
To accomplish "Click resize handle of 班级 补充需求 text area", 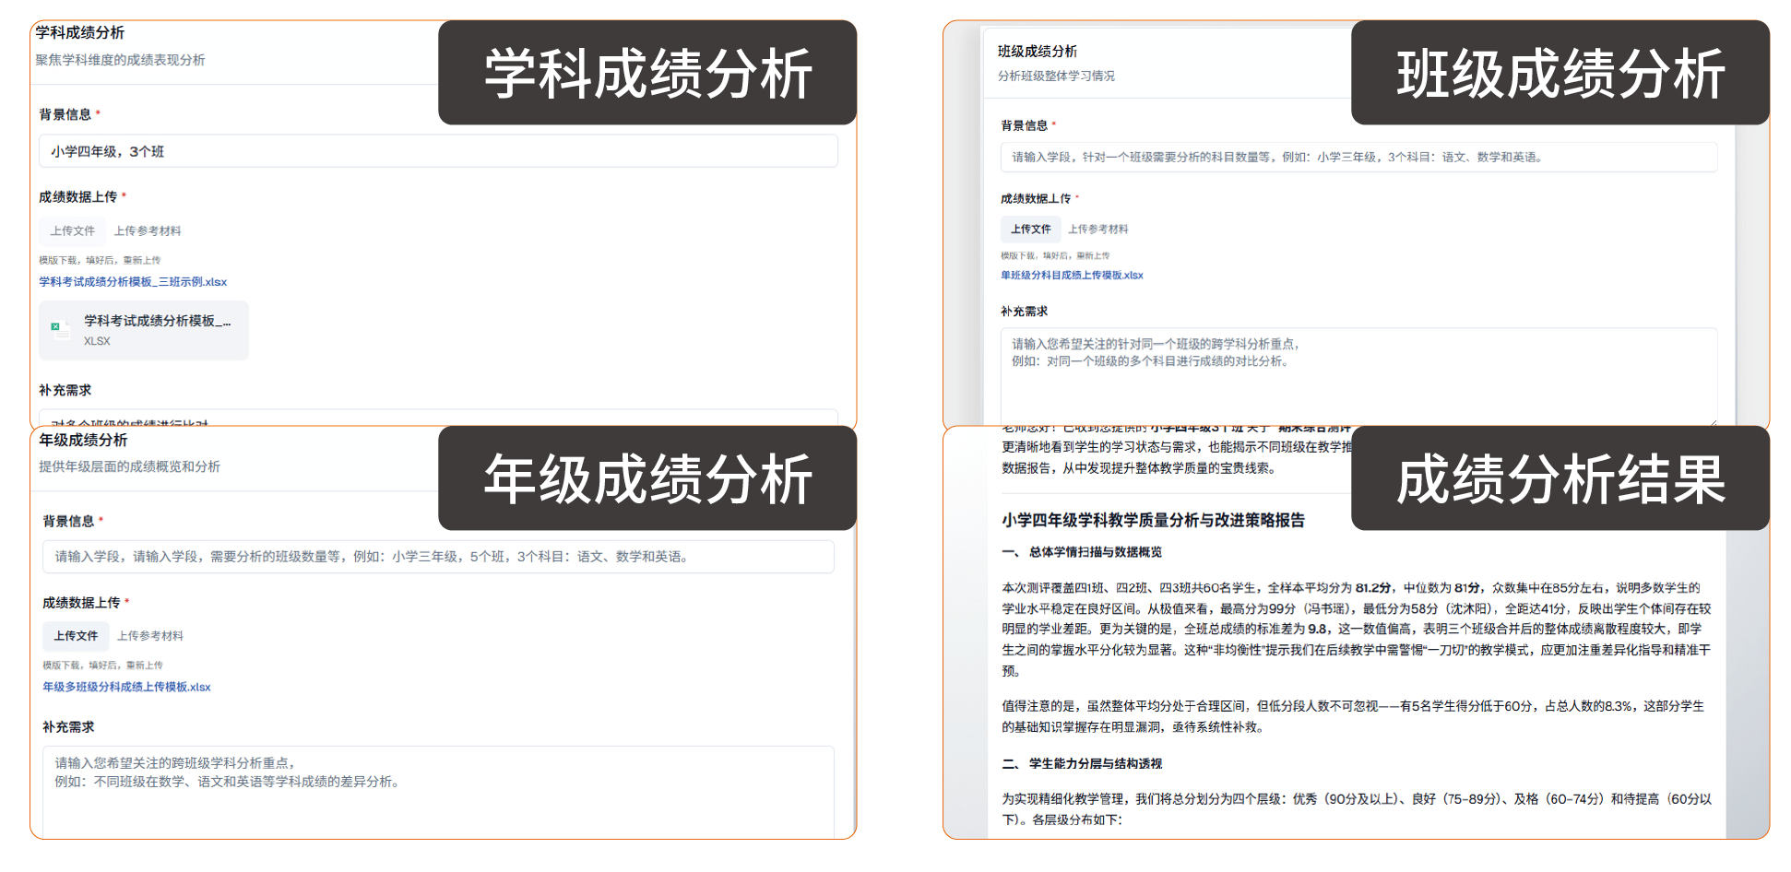I will pyautogui.click(x=1713, y=421).
